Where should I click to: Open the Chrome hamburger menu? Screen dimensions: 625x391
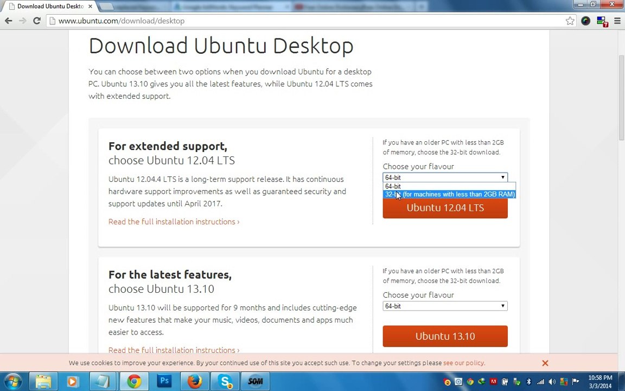[617, 21]
